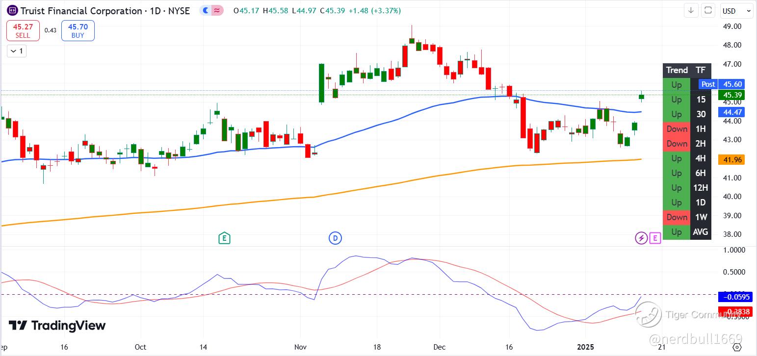Open the USD currency dropdown
This screenshot has height=356, width=757.
736,11
